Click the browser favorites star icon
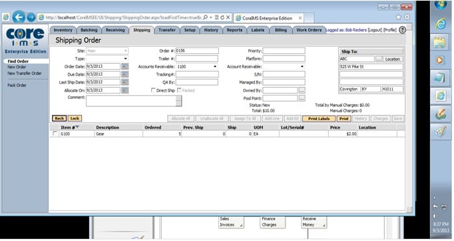Viewport: 454px width, 241px height. point(398,17)
